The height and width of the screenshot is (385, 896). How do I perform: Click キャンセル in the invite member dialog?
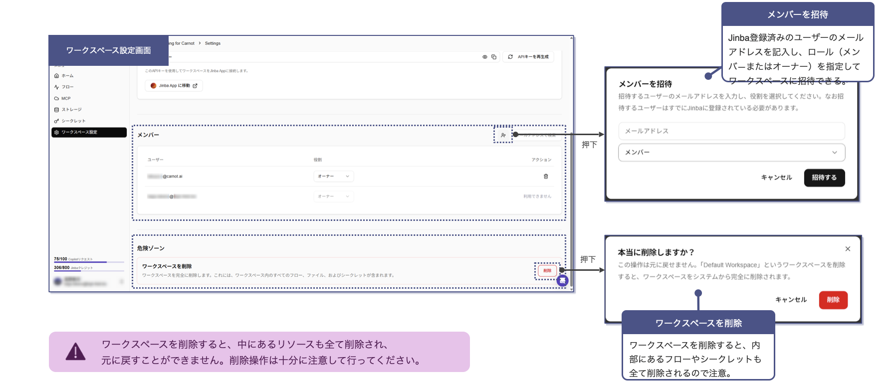pos(776,178)
